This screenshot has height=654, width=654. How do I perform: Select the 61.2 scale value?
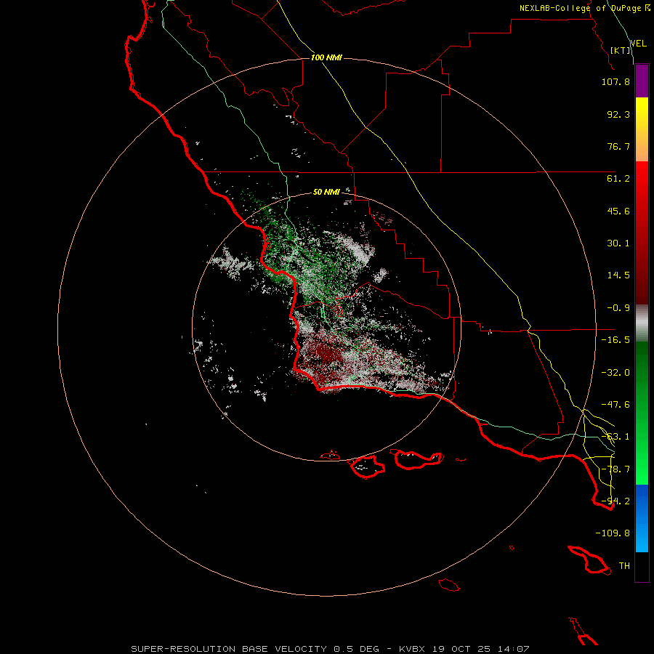point(618,179)
